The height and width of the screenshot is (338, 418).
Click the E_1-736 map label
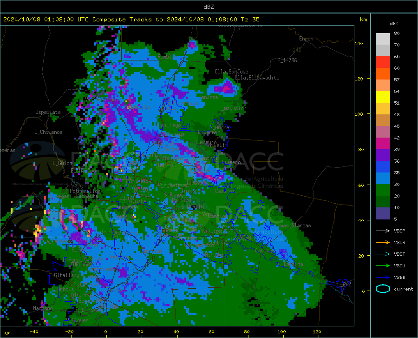tap(287, 60)
